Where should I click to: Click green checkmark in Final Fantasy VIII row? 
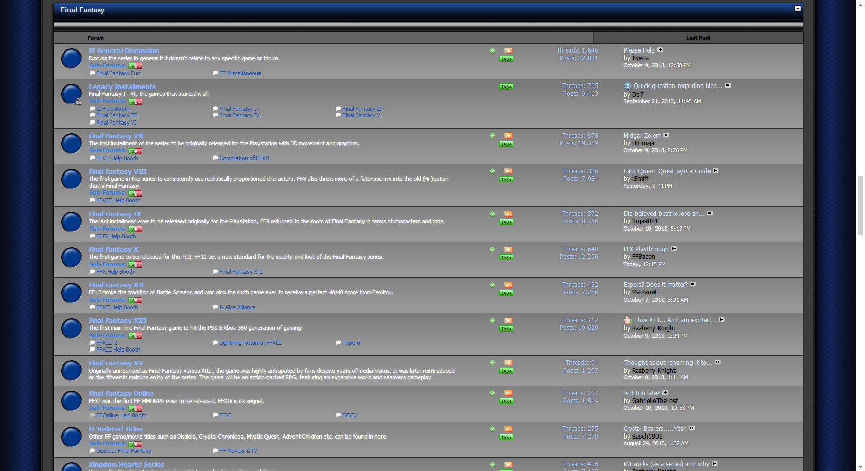point(492,171)
